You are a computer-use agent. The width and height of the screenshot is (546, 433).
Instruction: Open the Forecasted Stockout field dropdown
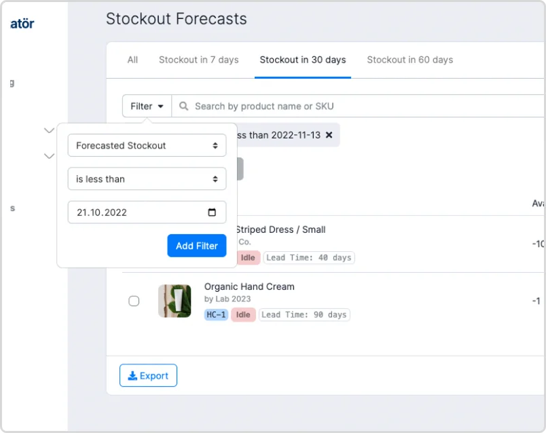(147, 145)
